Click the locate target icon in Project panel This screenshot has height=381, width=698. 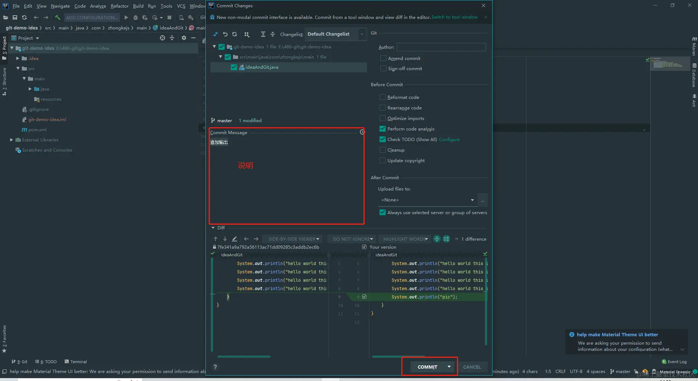[163, 38]
